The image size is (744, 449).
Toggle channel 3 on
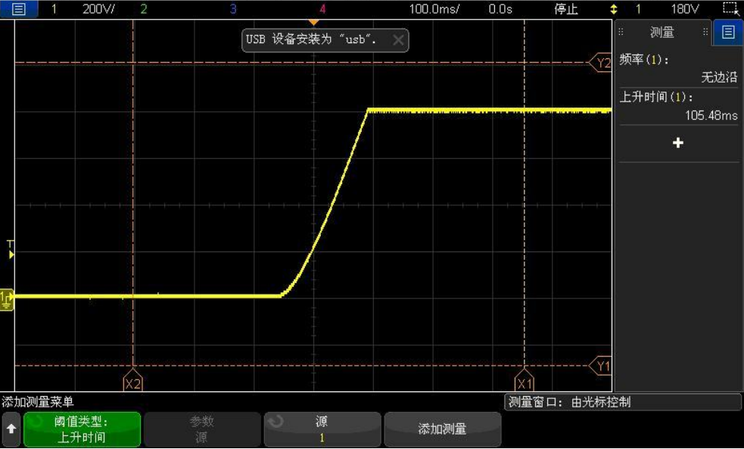[x=233, y=9]
